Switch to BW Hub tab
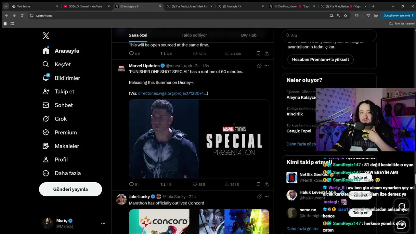 pos(249,35)
